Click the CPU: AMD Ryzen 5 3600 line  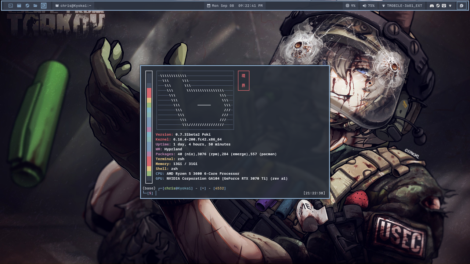pyautogui.click(x=198, y=173)
